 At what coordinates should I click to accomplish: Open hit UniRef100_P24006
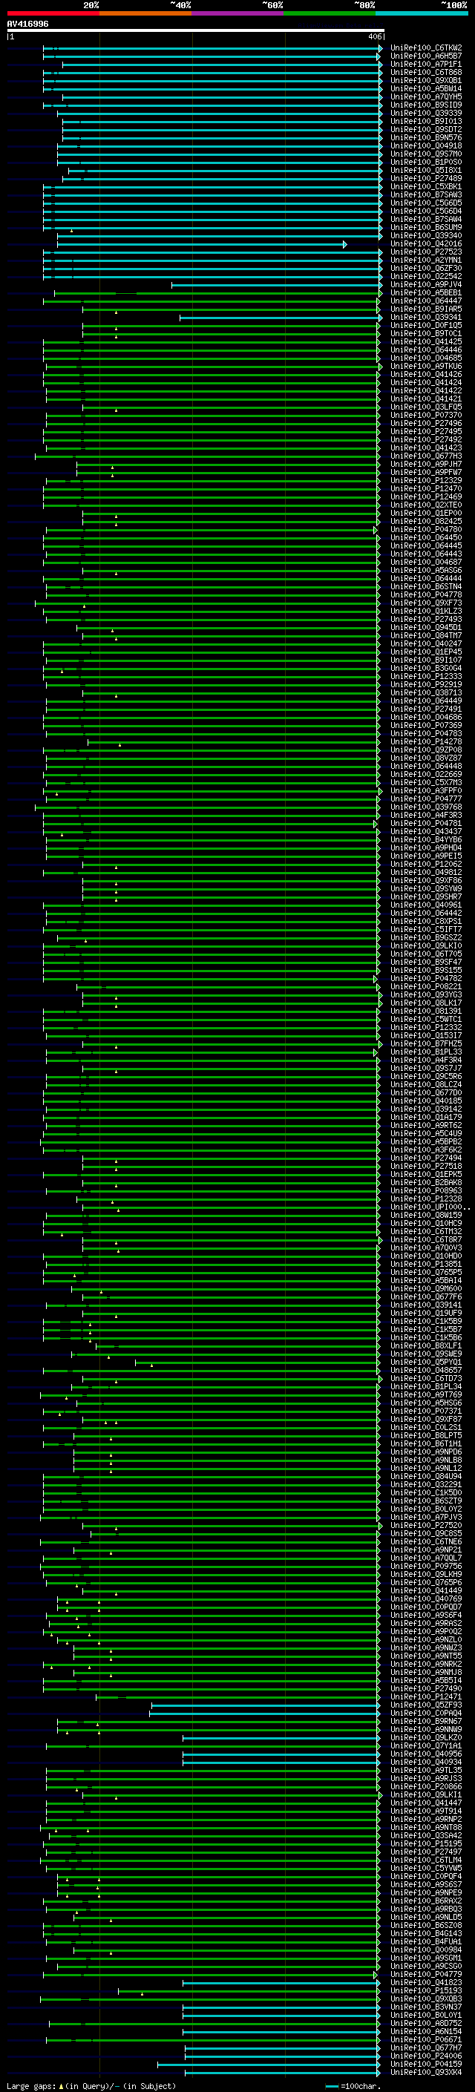[x=426, y=2056]
